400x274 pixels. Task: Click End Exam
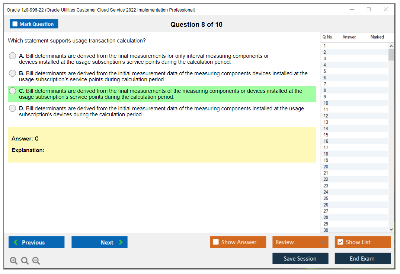pyautogui.click(x=362, y=258)
